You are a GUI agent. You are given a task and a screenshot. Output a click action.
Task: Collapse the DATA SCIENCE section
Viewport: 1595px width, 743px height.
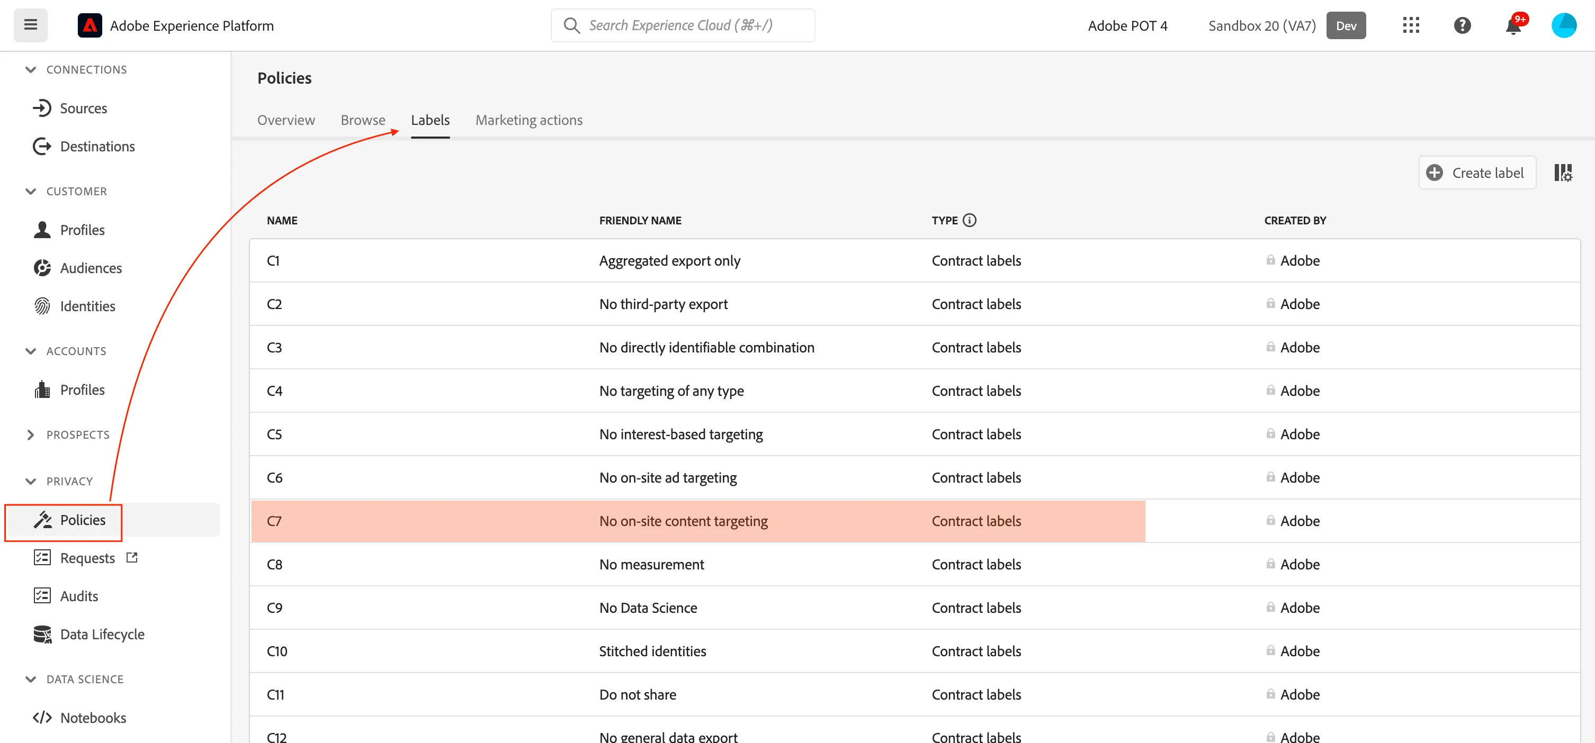[30, 679]
